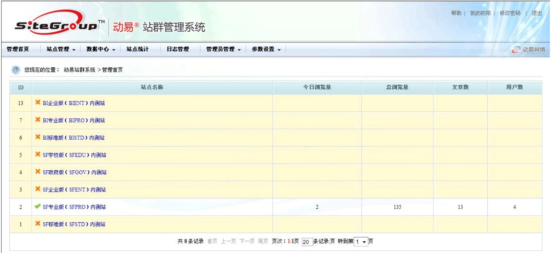551x253 pixels.
Task: Expand the 站点管理 dropdown menu
Action: [x=61, y=49]
